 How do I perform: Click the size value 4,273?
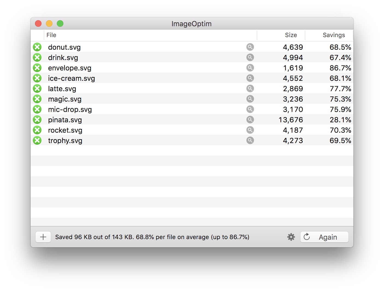pos(293,141)
